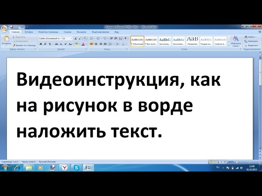262x196 pixels.
Task: Open Изменить стили dropdown
Action: click(x=236, y=41)
